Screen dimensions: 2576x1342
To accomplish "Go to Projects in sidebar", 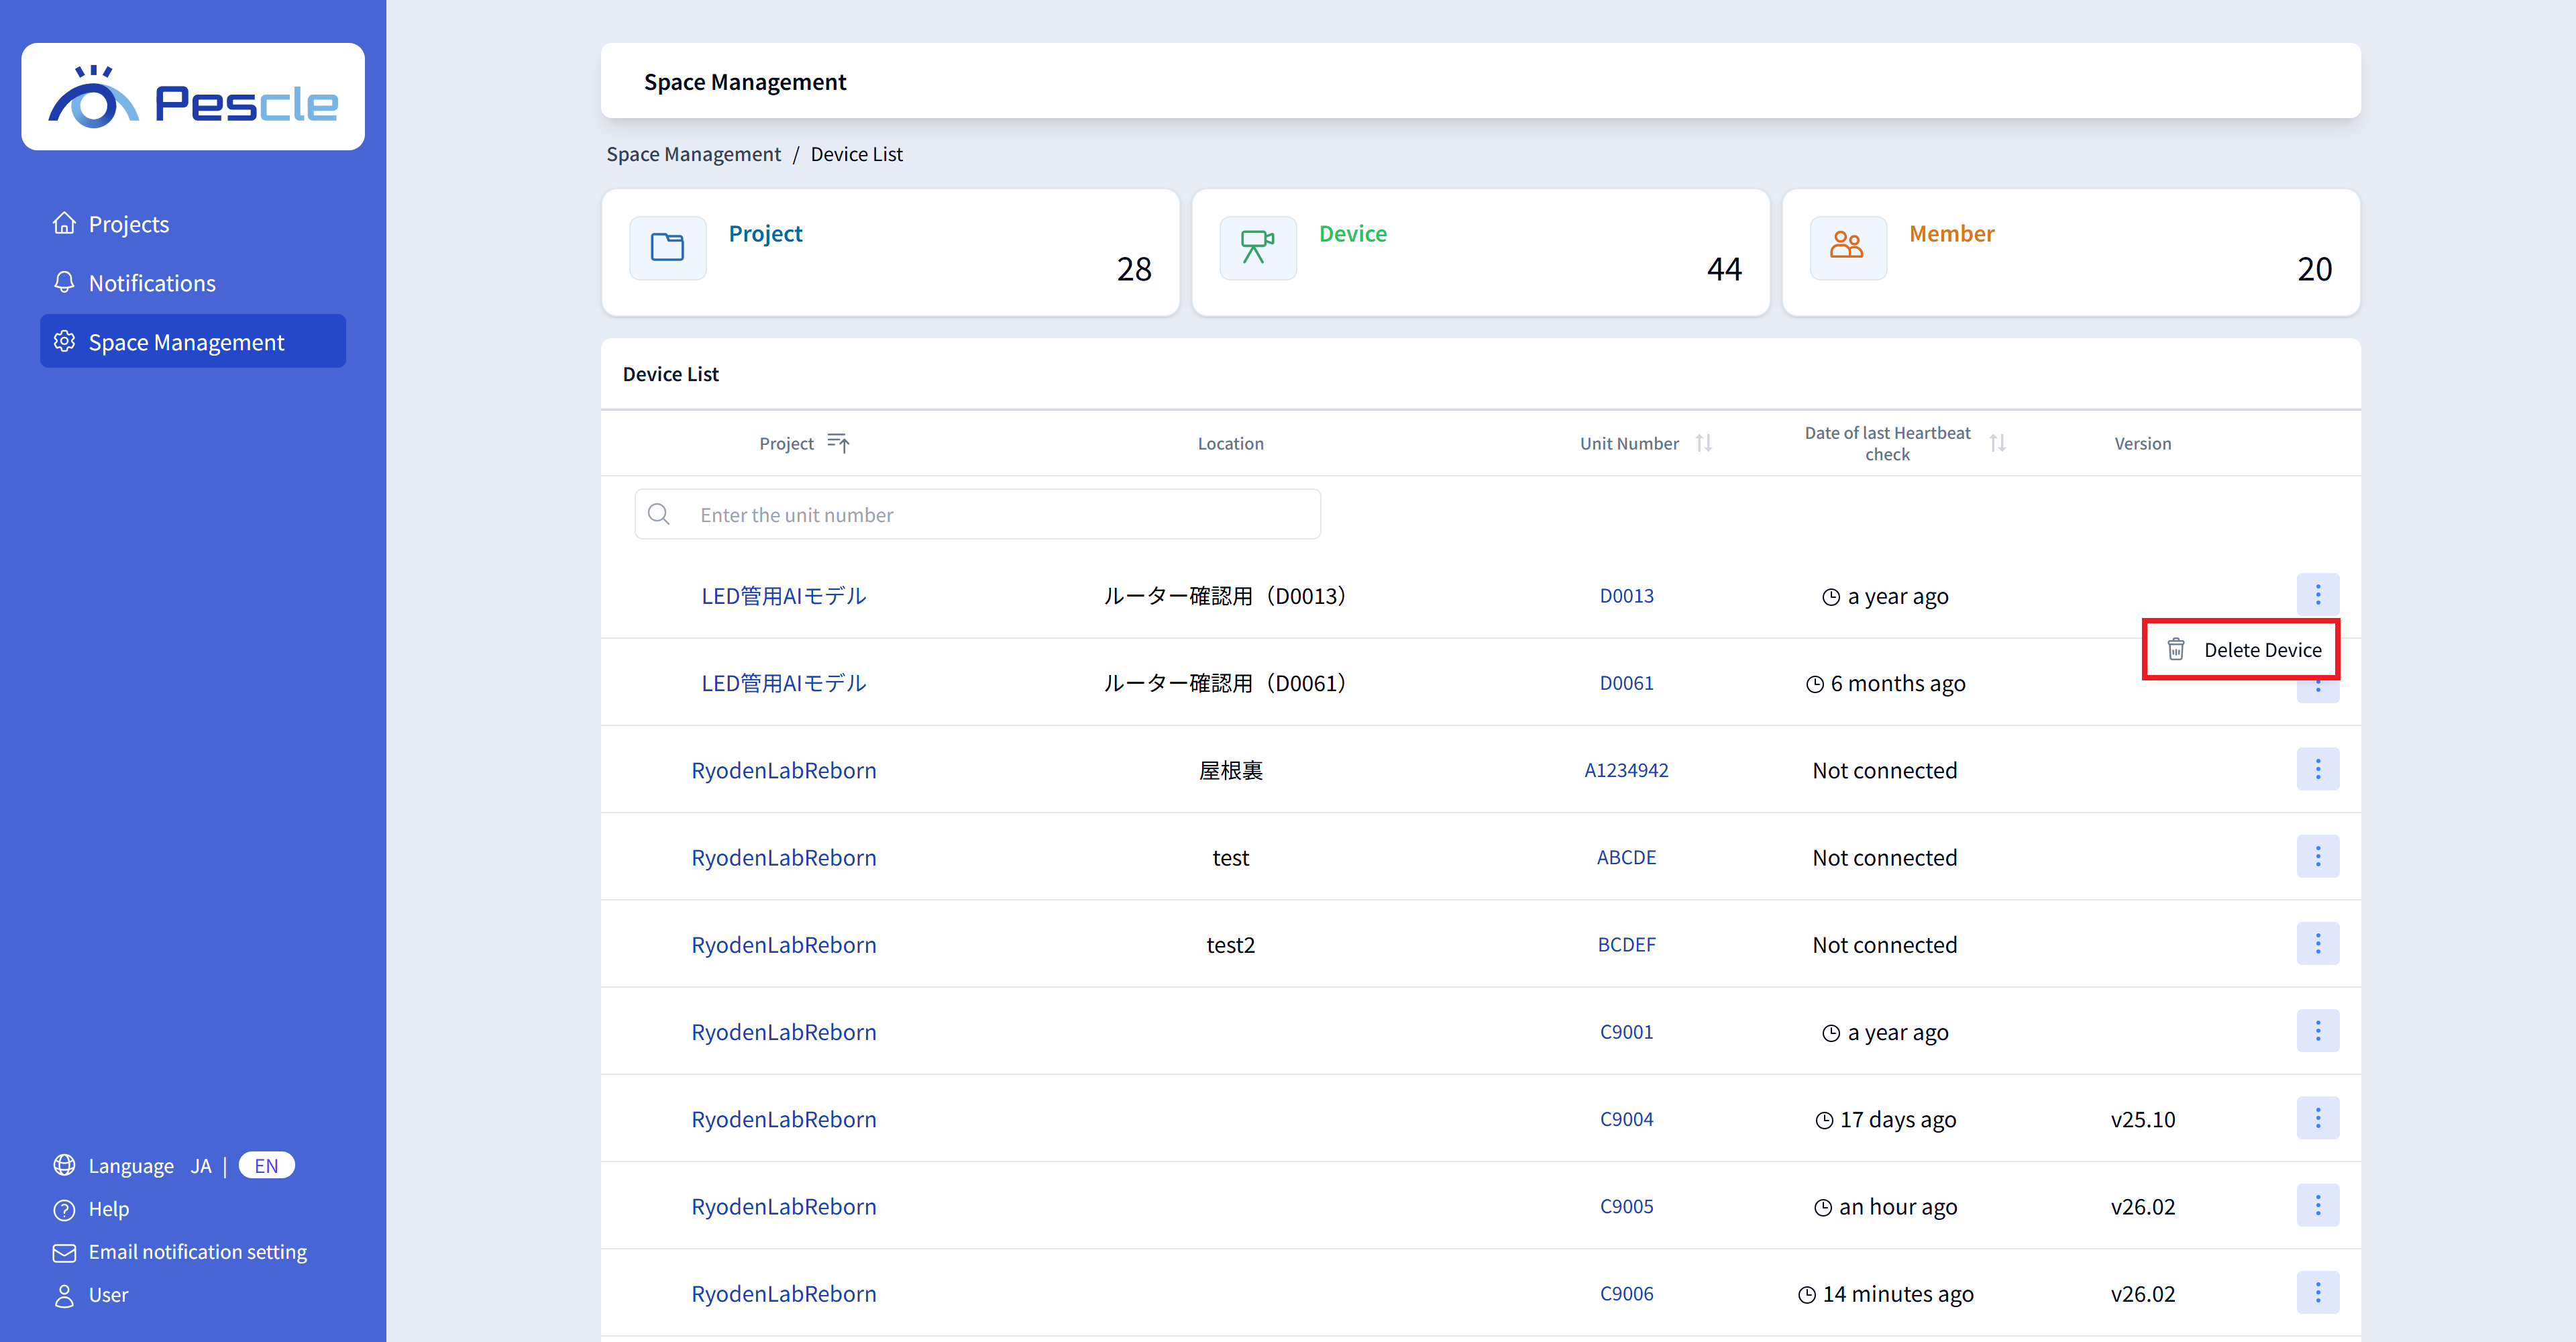I will [129, 224].
